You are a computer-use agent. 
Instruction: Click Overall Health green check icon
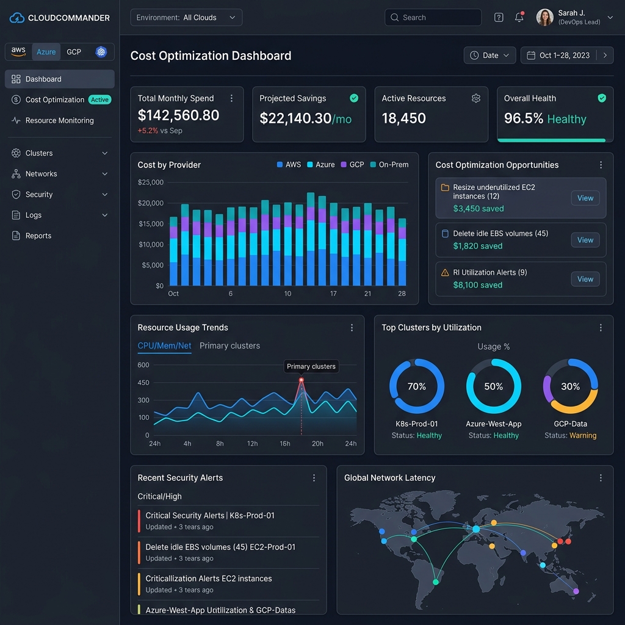click(x=602, y=98)
